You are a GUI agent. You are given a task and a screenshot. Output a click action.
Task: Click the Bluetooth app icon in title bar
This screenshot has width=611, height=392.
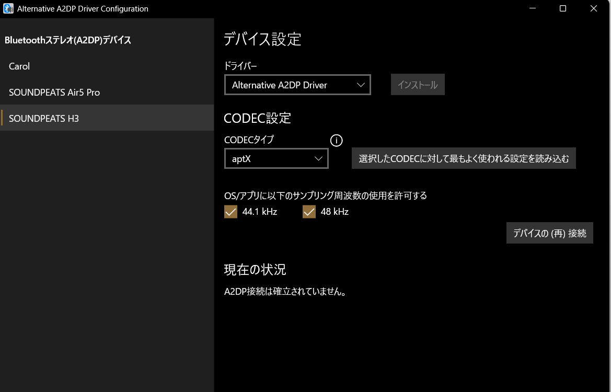pos(8,8)
